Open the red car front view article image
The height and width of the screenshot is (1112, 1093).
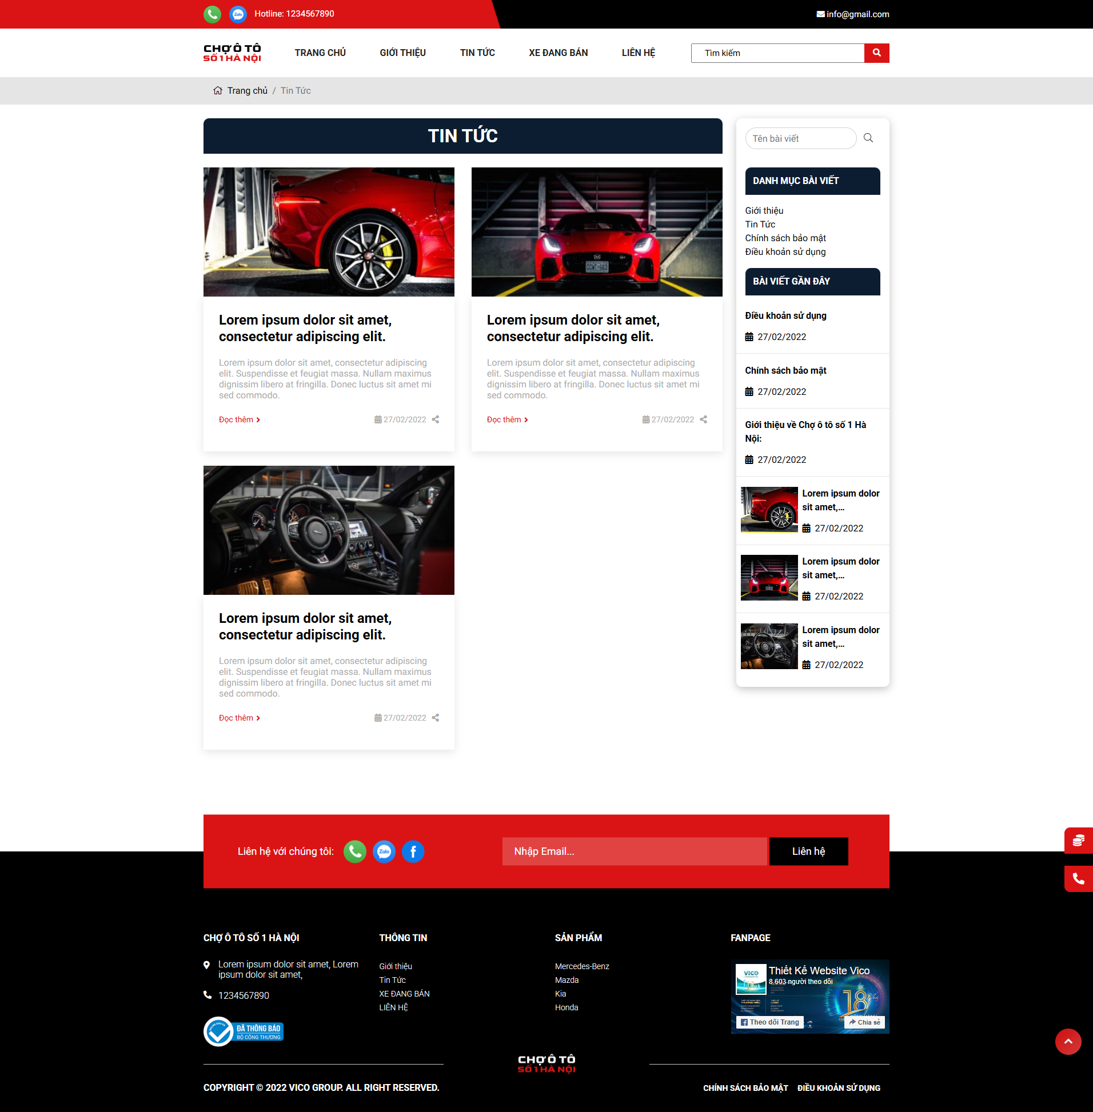coord(596,232)
